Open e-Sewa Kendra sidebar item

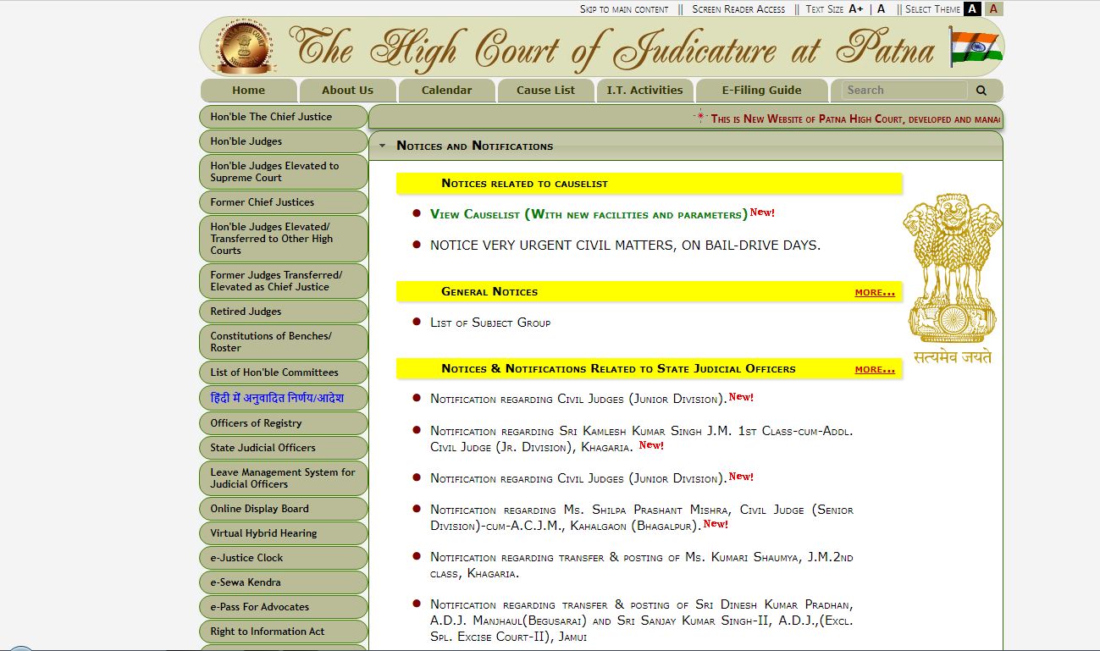click(x=284, y=582)
